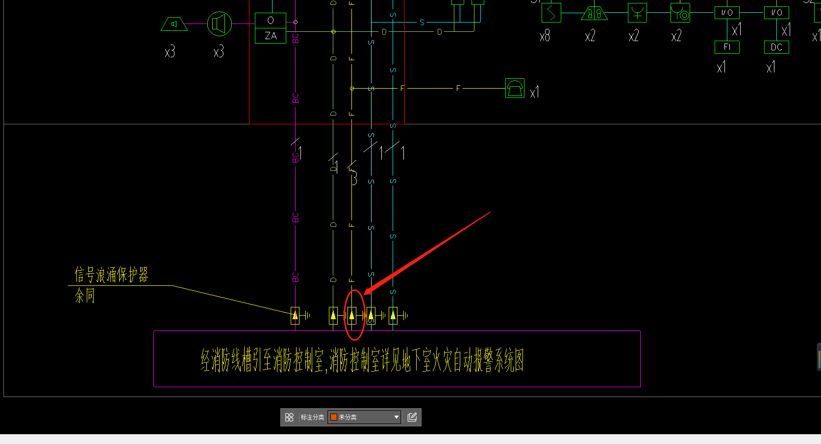Click the 标注分类 label

point(312,417)
